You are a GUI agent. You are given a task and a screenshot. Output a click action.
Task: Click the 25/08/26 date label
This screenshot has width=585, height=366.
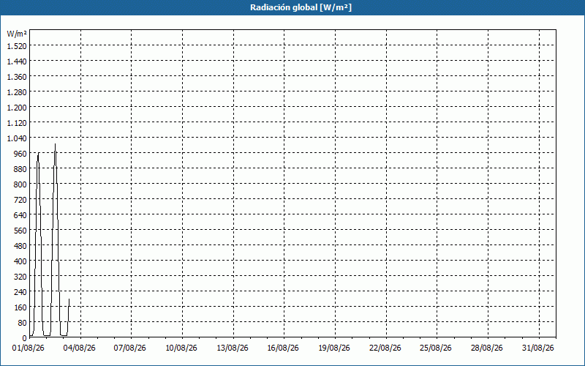coord(436,348)
